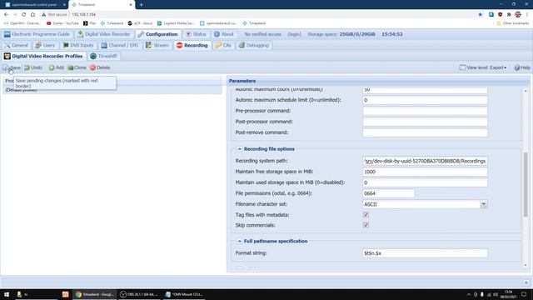Open the OMV Mount taskbar item
The width and height of the screenshot is (533, 300).
tap(184, 294)
